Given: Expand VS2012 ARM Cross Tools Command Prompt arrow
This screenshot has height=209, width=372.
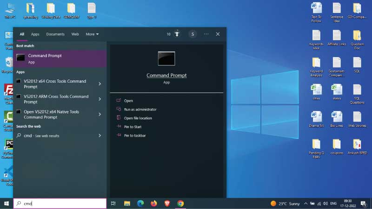Looking at the screenshot, I should click(x=100, y=99).
